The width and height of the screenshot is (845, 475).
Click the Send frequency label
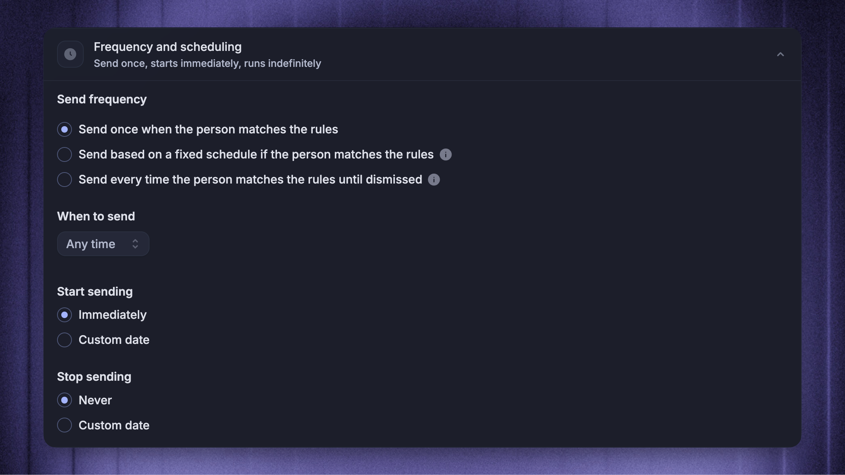tap(102, 100)
